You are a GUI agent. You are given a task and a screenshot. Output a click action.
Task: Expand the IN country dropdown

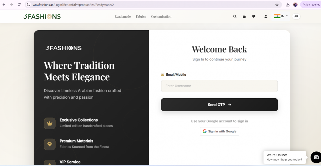281,16
